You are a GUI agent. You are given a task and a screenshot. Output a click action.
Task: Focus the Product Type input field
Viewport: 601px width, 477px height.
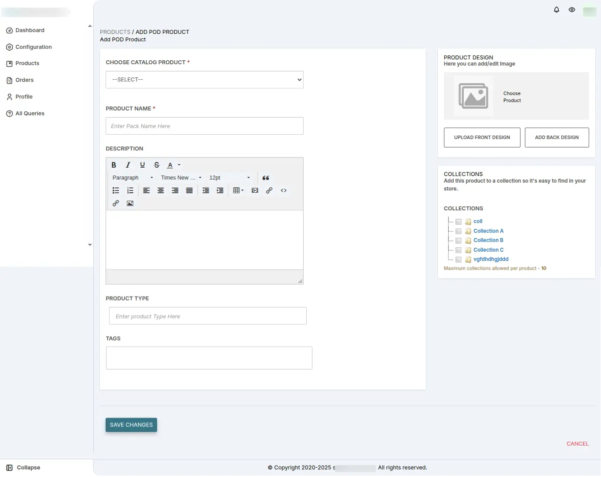[208, 316]
